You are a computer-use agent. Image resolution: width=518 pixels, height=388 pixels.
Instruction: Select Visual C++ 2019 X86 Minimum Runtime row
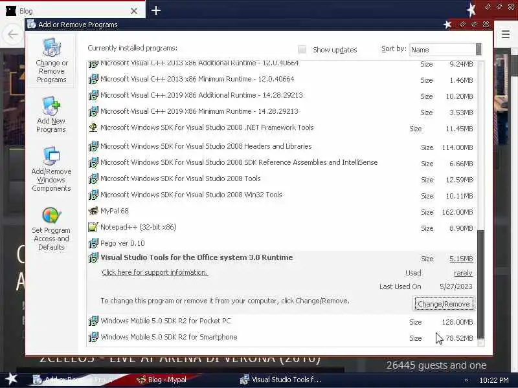pyautogui.click(x=282, y=111)
